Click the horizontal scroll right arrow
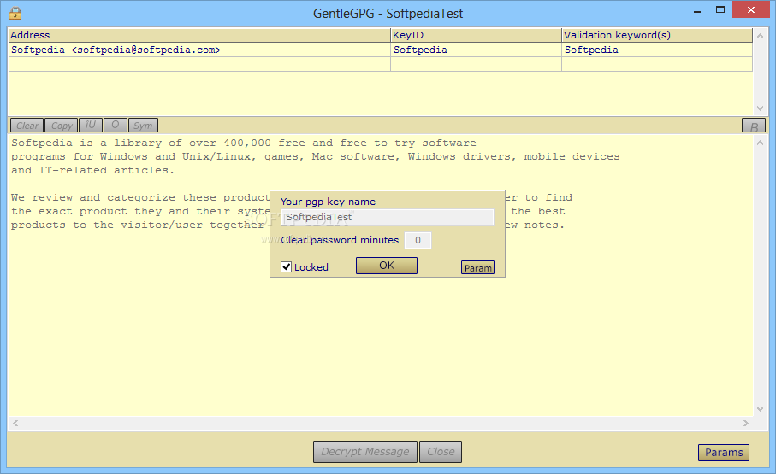 (x=746, y=423)
